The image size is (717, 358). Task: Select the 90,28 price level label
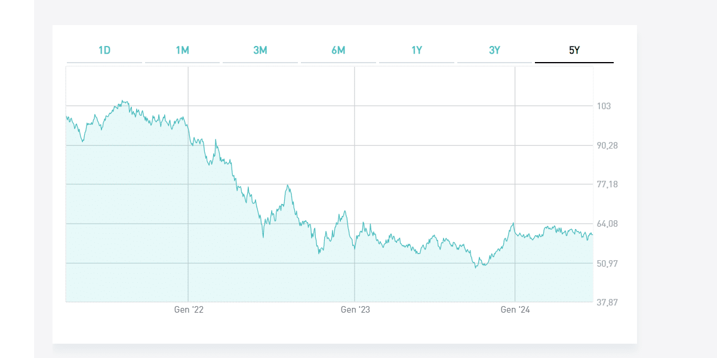tap(607, 146)
